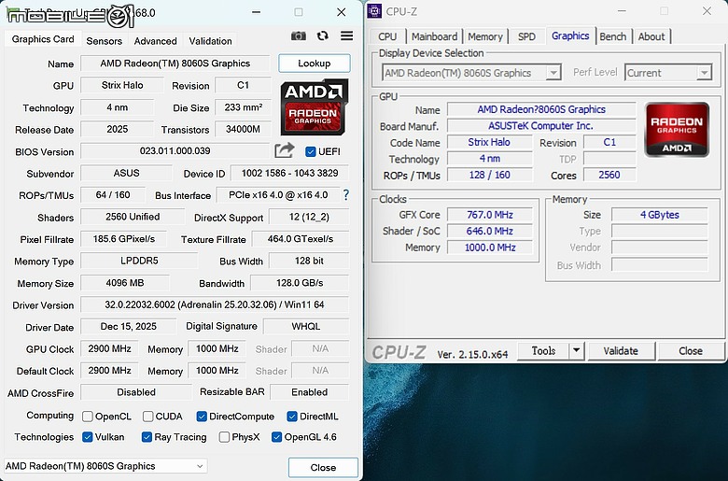Click the GPU-Z refresh icon
This screenshot has width=728, height=481.
322,35
